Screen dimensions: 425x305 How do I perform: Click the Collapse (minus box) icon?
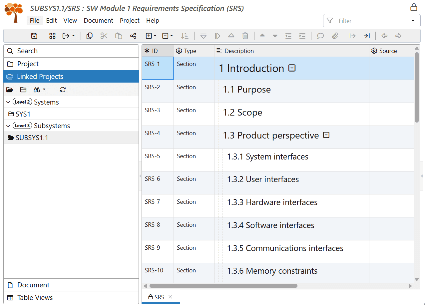point(166,36)
